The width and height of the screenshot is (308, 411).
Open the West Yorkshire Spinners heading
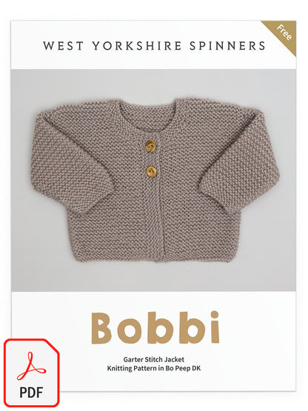[x=154, y=46]
